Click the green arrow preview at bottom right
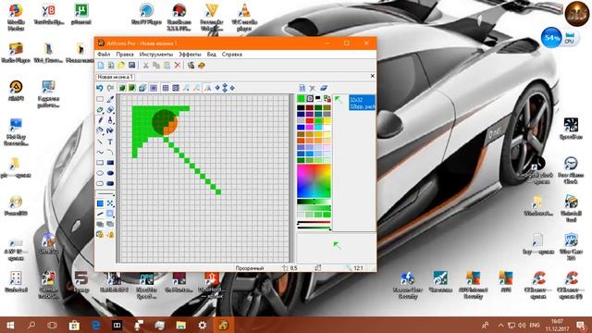 [x=337, y=246]
